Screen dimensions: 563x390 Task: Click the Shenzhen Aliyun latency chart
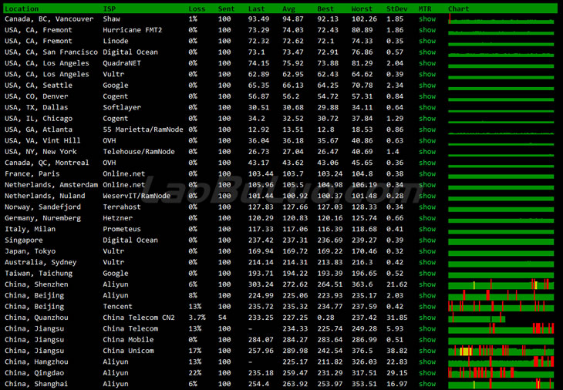pyautogui.click(x=501, y=284)
